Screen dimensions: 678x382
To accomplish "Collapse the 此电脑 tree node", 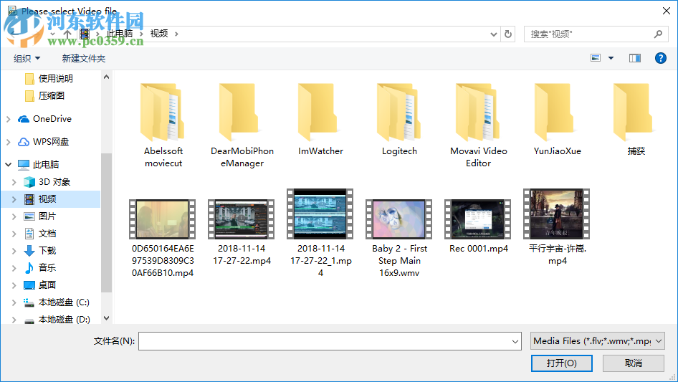I will coord(8,164).
